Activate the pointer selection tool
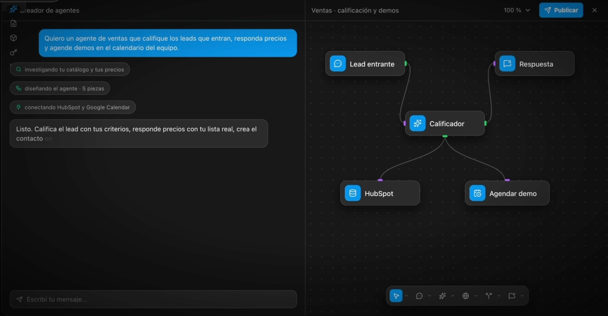The width and height of the screenshot is (608, 316). point(396,296)
